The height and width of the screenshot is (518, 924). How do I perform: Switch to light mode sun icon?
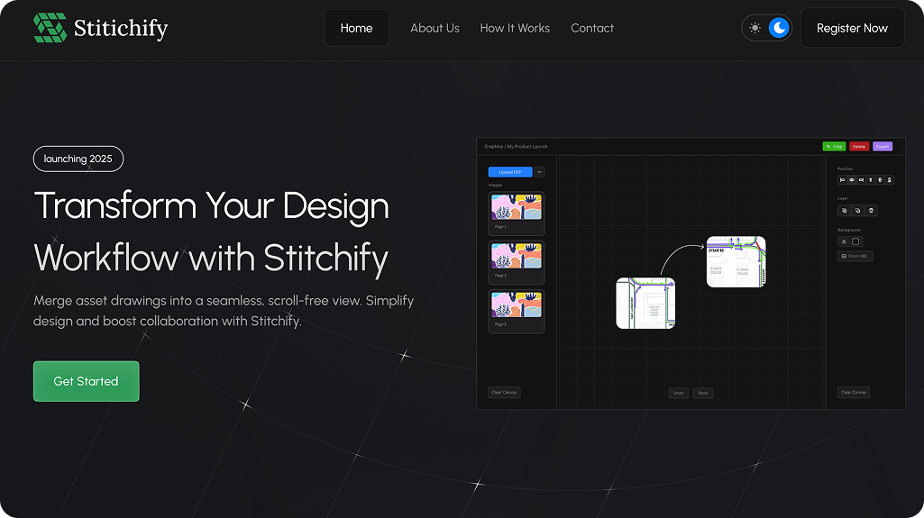pyautogui.click(x=755, y=28)
